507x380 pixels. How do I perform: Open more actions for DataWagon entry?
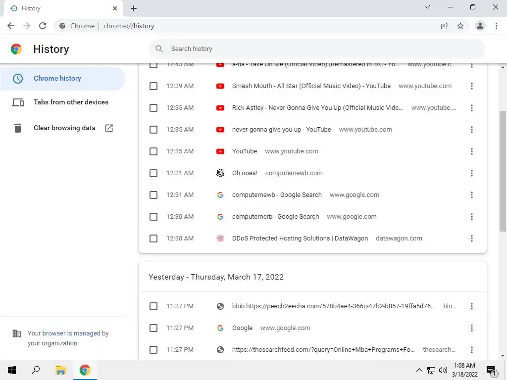[x=472, y=238]
